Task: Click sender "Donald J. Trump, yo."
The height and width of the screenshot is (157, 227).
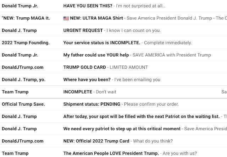Action: (24, 80)
